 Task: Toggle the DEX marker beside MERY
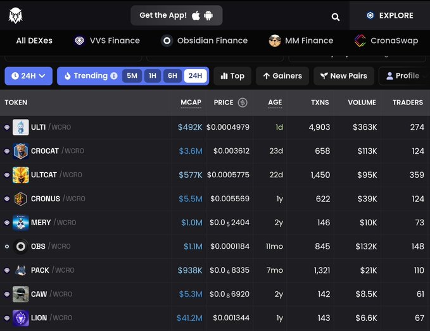[7, 223]
